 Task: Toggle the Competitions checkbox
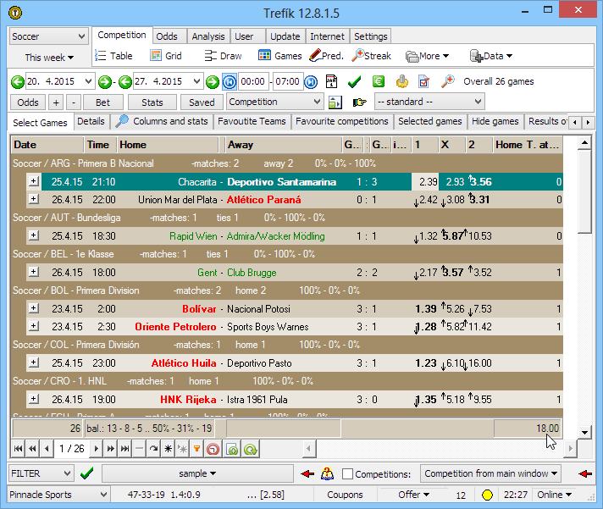[x=348, y=474]
